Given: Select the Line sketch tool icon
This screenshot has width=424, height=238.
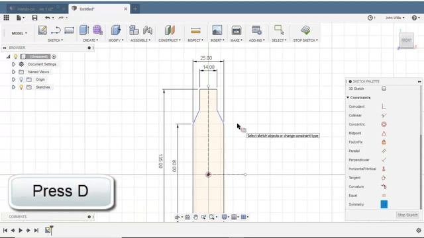Looking at the screenshot, I should (x=56, y=30).
